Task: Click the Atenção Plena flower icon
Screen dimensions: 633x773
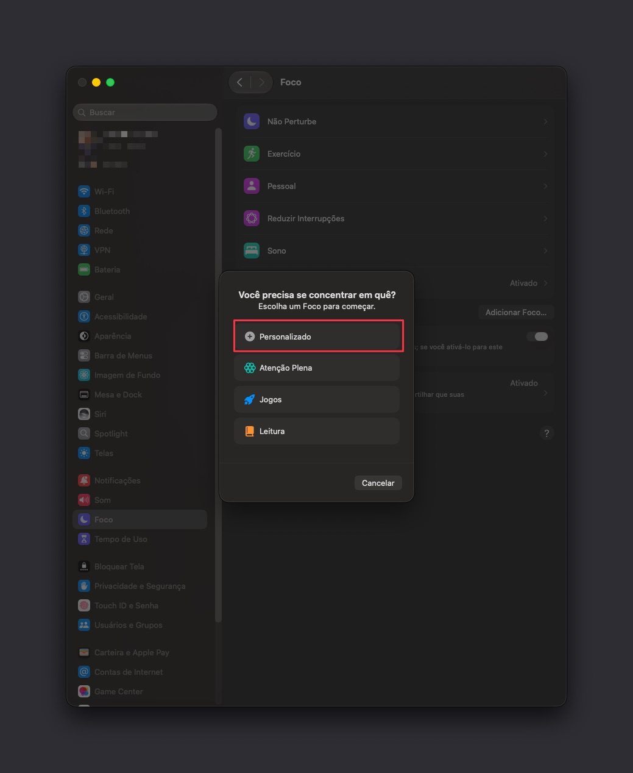Action: 250,368
